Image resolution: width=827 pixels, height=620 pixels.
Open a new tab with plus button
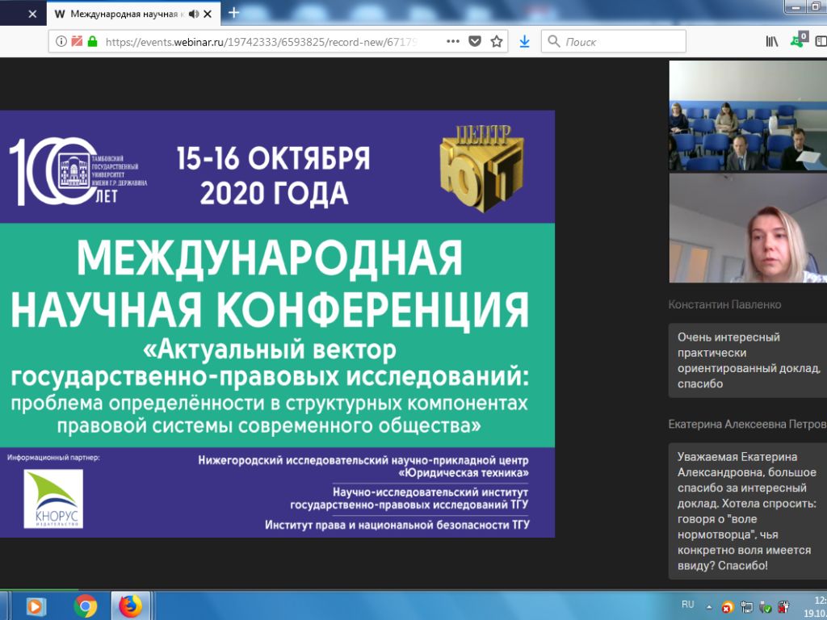tap(233, 13)
